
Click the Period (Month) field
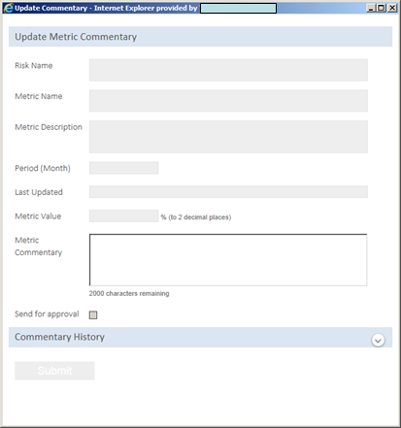[124, 168]
